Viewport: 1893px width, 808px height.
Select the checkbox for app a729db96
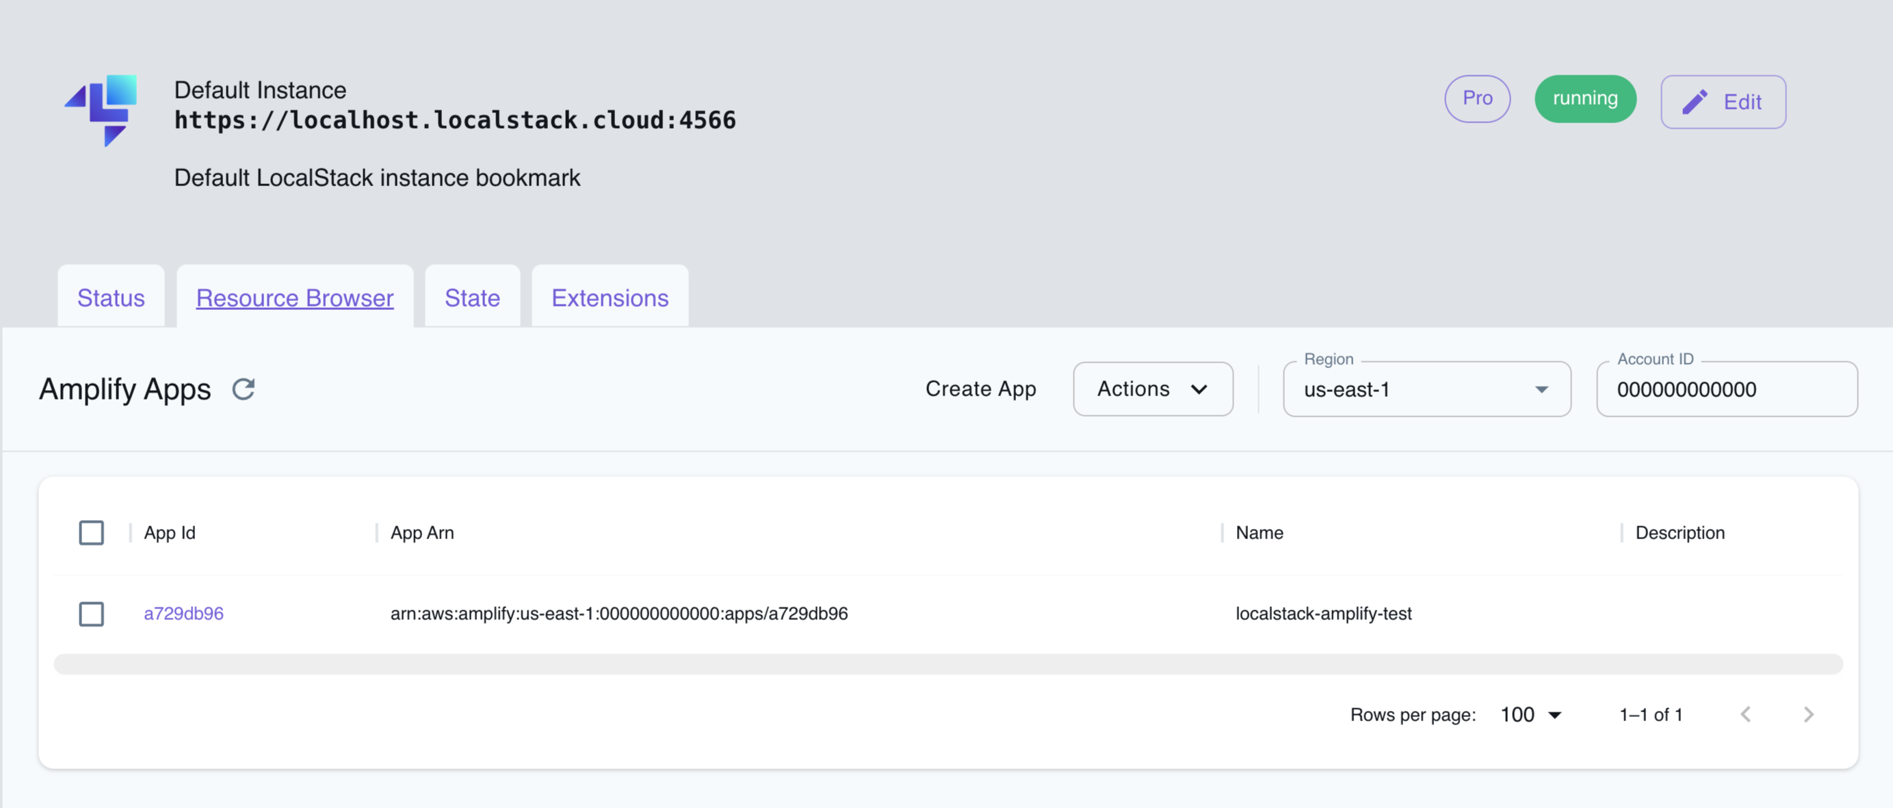(x=91, y=614)
